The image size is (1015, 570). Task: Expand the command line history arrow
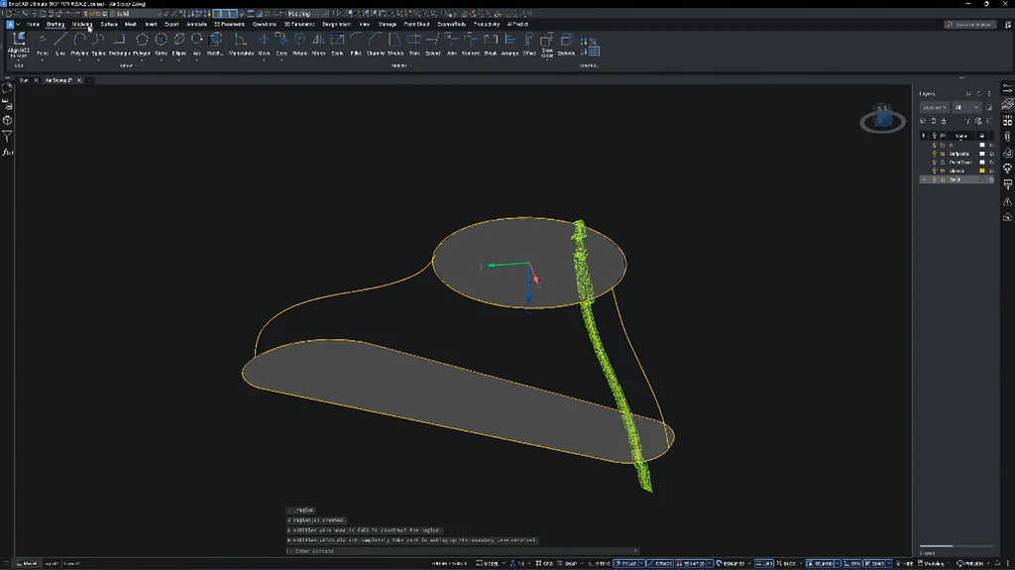point(635,551)
